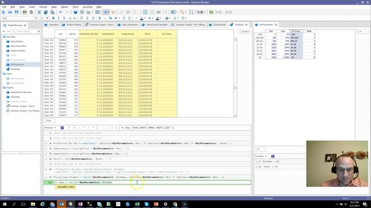Image resolution: width=371 pixels, height=208 pixels.
Task: Click the Skip button in the formula bar
Action: [128, 128]
